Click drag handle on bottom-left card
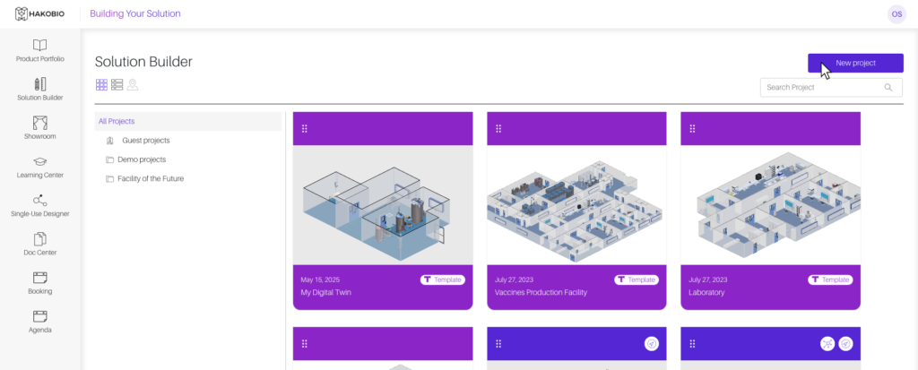 click(x=305, y=344)
